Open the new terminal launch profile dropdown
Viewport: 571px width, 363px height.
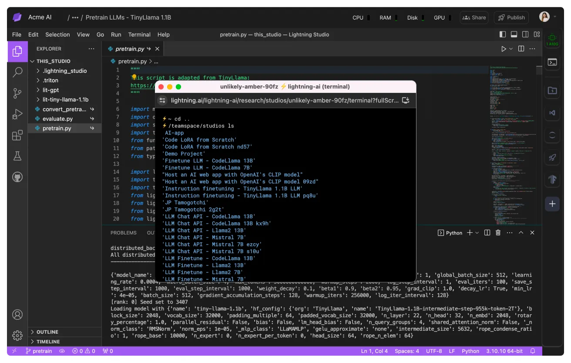pyautogui.click(x=477, y=233)
